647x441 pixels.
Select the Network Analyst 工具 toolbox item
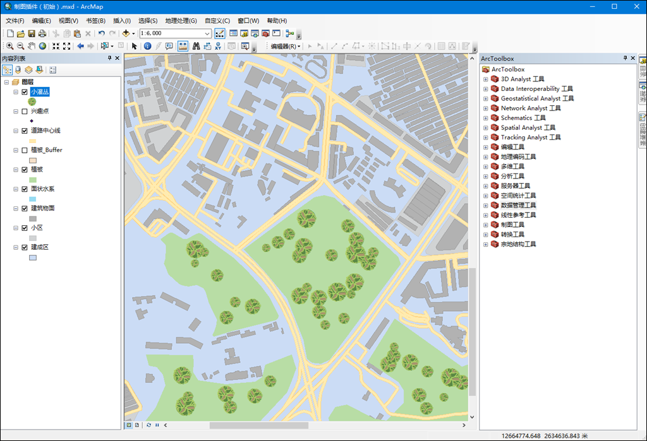point(531,108)
